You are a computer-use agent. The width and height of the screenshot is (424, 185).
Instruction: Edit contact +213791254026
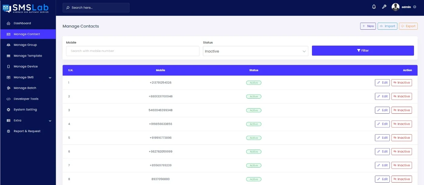coord(382,83)
